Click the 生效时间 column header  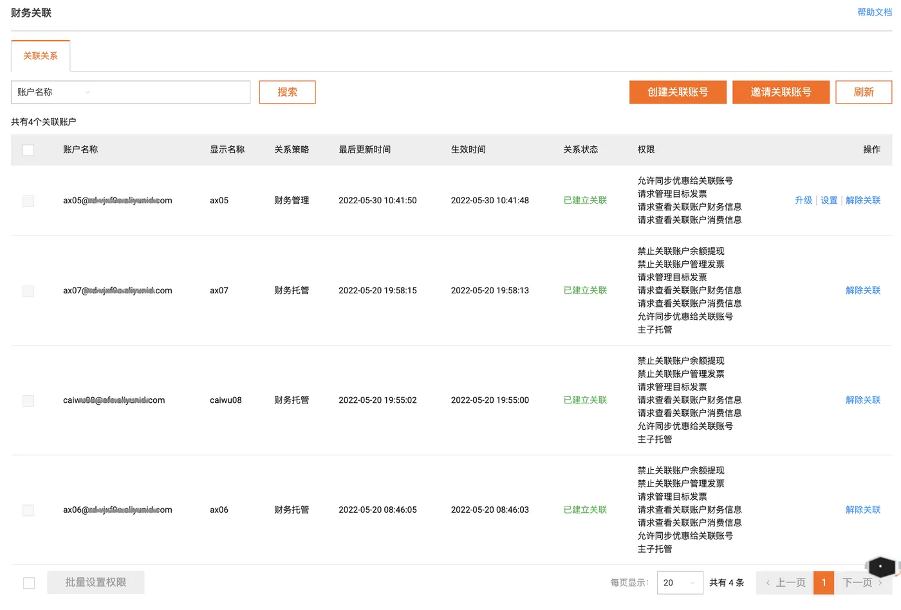(x=468, y=149)
